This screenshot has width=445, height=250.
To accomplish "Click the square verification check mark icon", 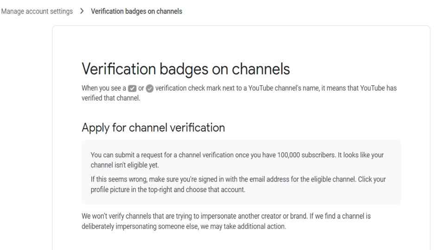I will click(132, 88).
